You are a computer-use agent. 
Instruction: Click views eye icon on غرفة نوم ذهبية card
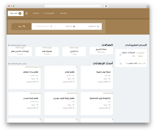point(110,82)
